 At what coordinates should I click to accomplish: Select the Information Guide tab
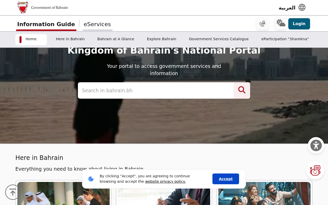pos(46,24)
